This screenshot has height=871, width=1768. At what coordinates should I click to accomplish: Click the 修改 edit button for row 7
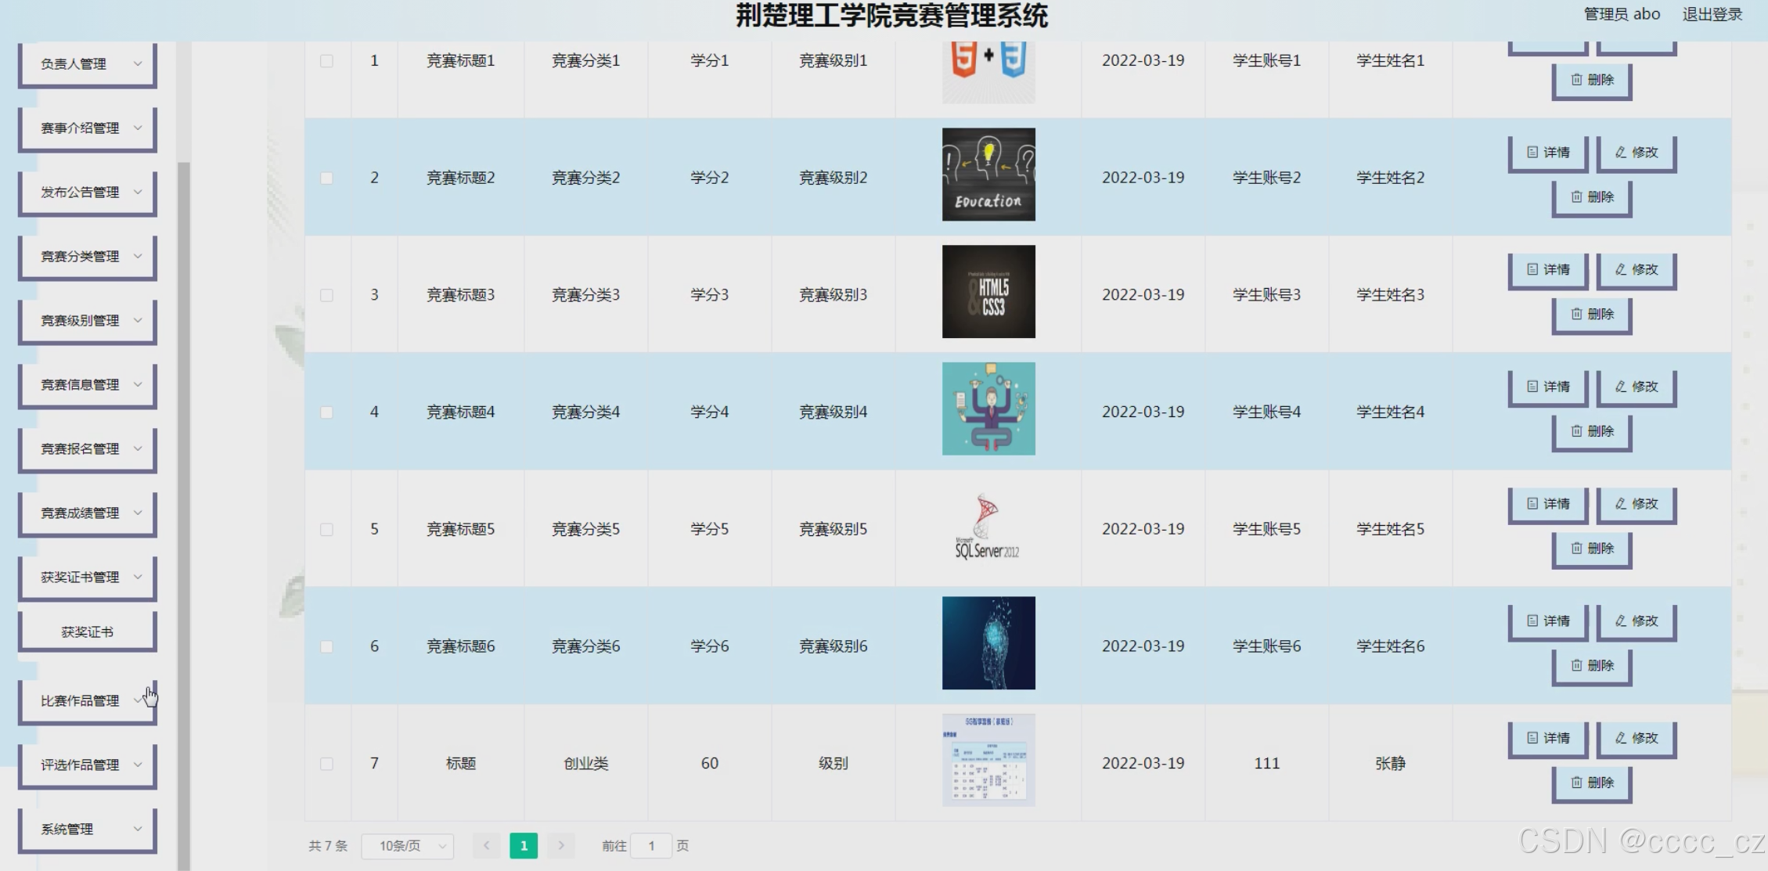[x=1636, y=738]
